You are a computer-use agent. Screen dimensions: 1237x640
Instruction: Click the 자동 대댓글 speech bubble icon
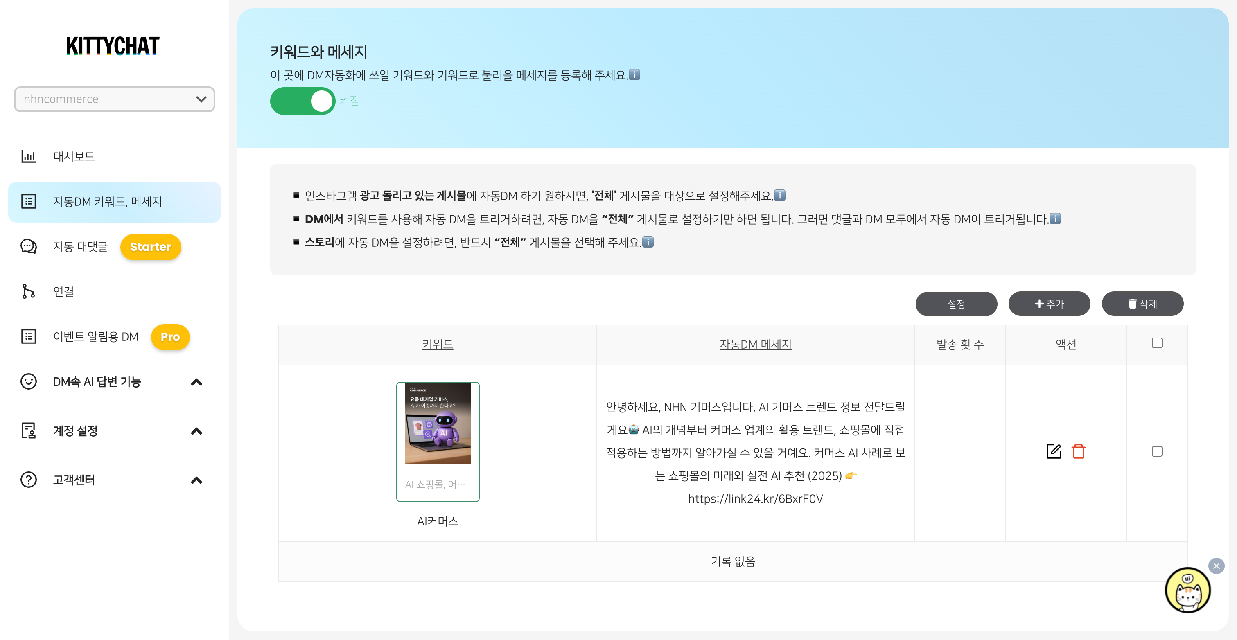[29, 247]
